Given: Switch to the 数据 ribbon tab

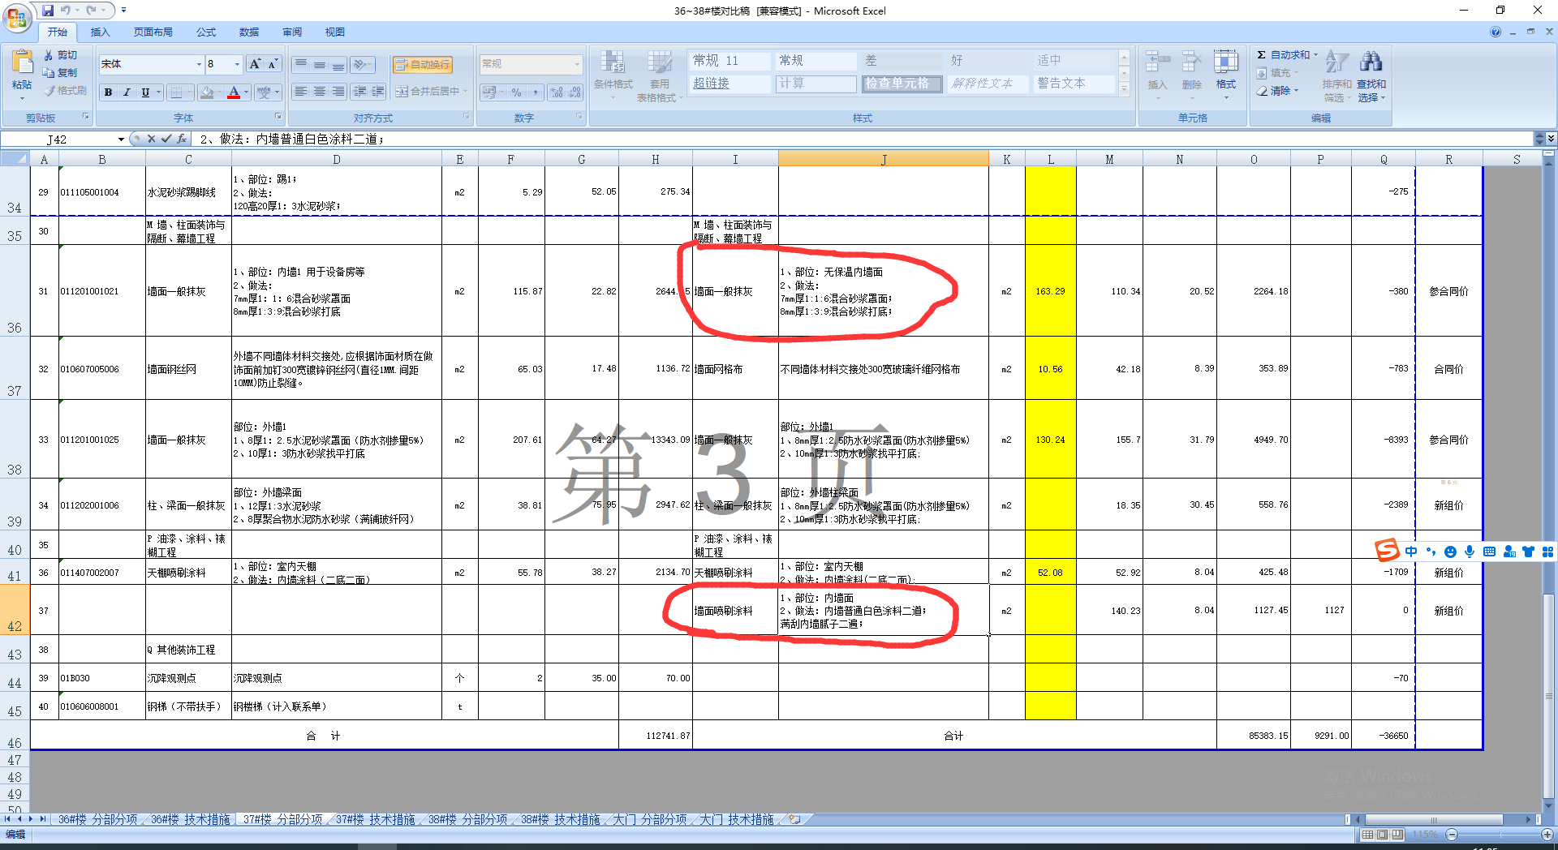Looking at the screenshot, I should pyautogui.click(x=249, y=32).
